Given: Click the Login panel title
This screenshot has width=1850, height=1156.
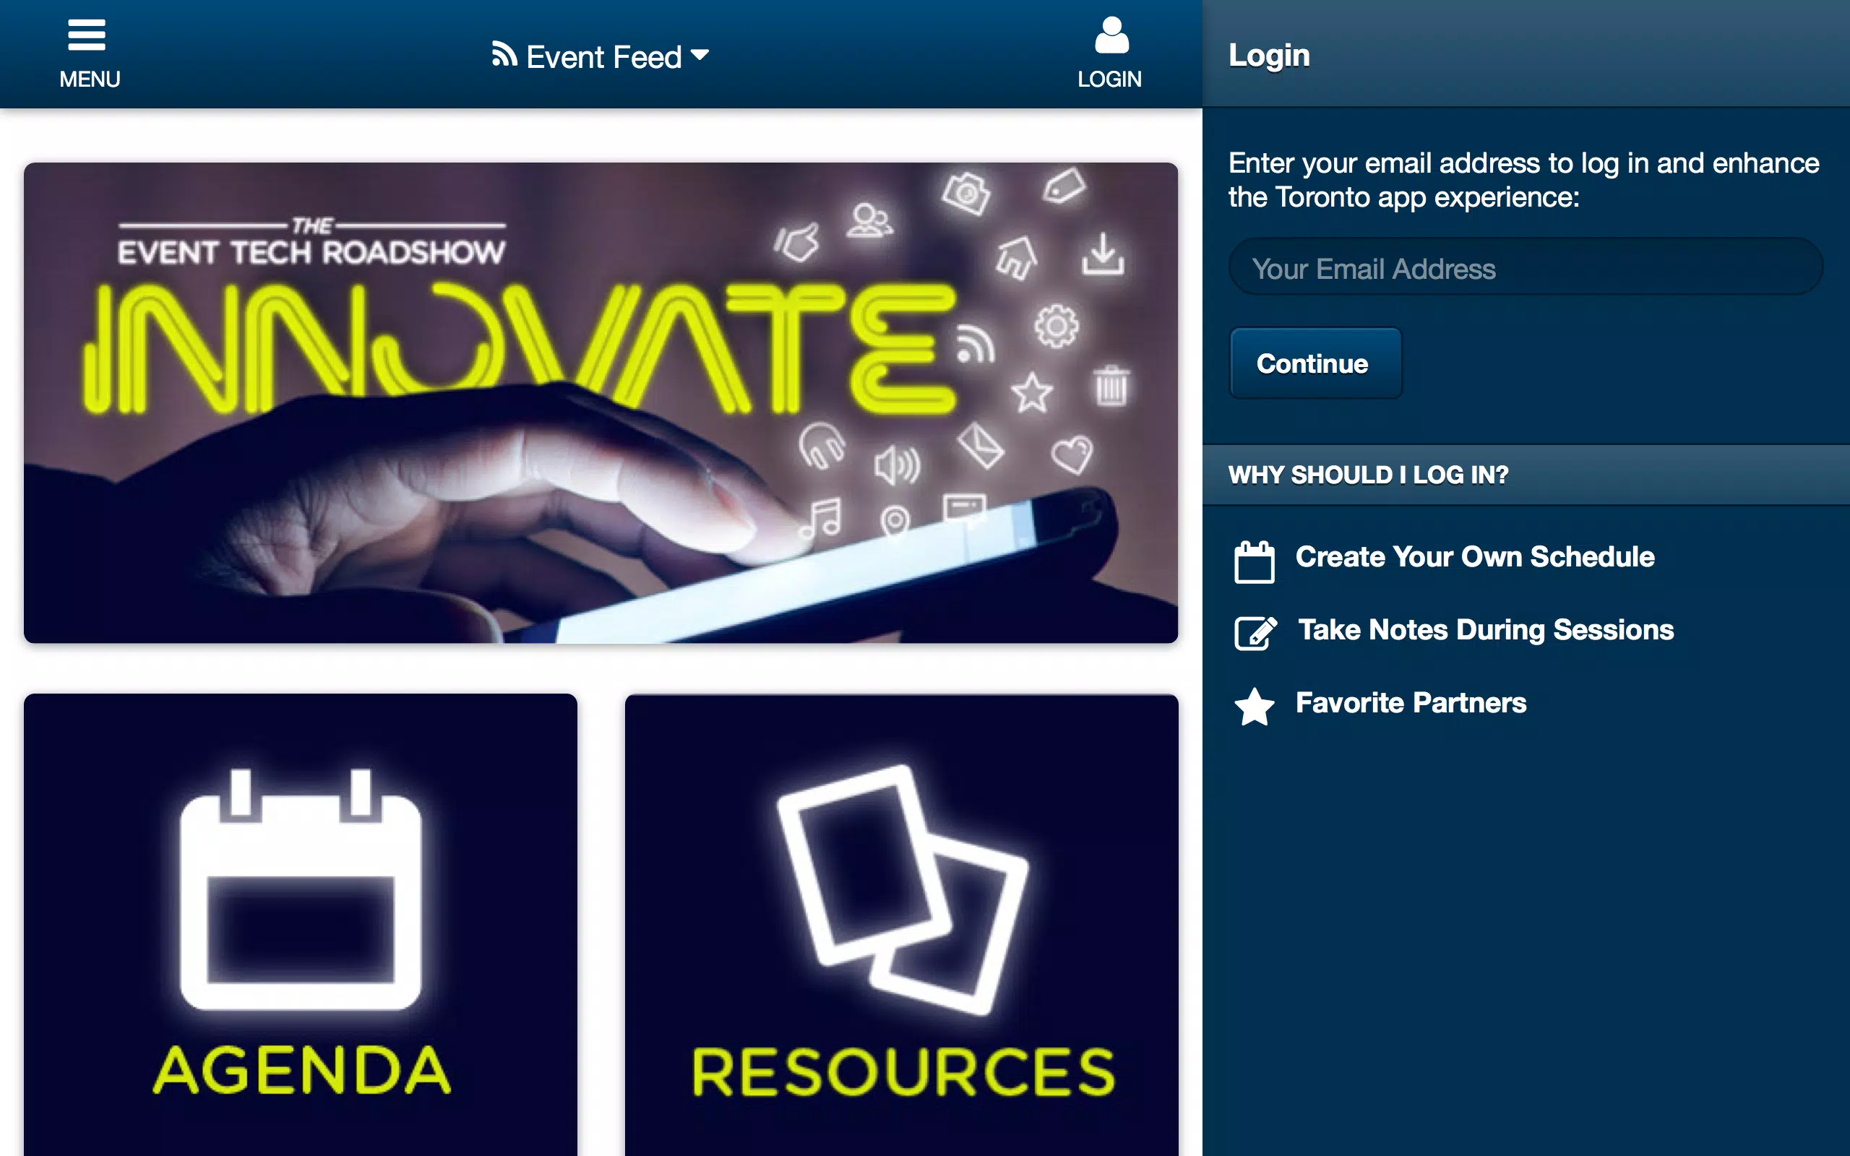Looking at the screenshot, I should pyautogui.click(x=1269, y=55).
